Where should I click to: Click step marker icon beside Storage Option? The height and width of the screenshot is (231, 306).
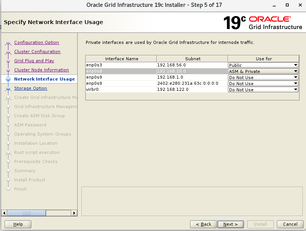pyautogui.click(x=8, y=89)
